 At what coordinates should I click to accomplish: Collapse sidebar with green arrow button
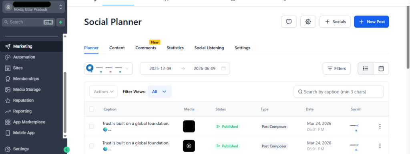point(67,150)
